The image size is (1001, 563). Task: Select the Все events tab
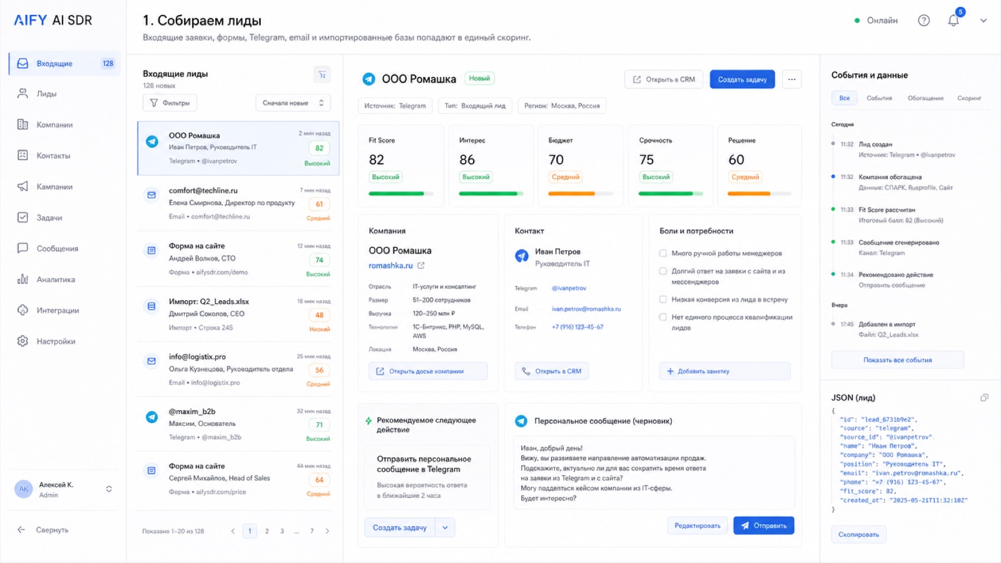(845, 98)
